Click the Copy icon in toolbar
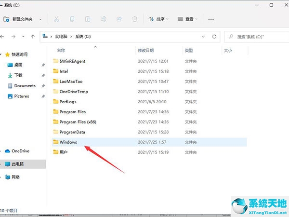This screenshot has height=217, width=289. (72, 19)
